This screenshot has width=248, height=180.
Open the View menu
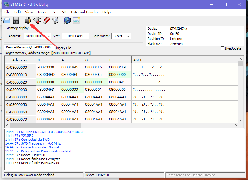coord(29,12)
